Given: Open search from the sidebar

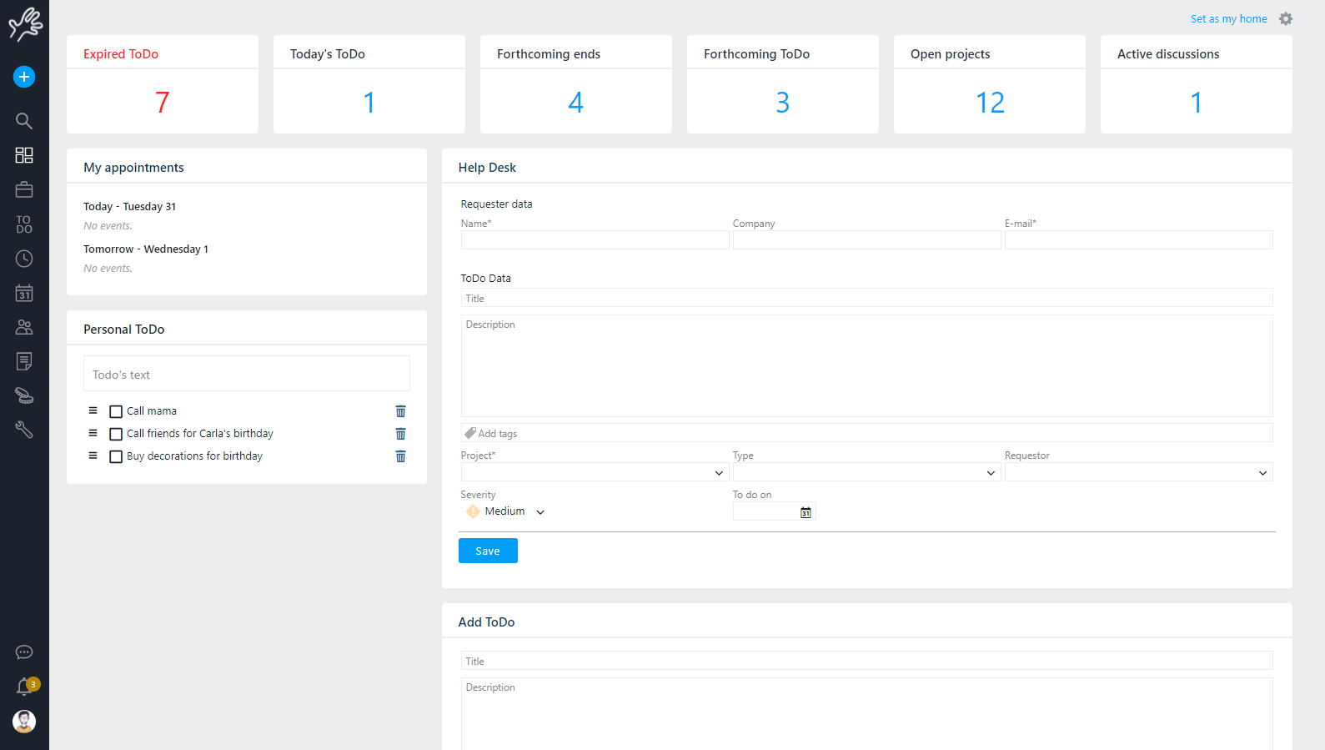Looking at the screenshot, I should (x=24, y=121).
